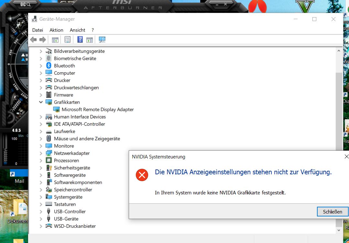The width and height of the screenshot is (349, 243).
Task: Select the Druckwarteschlangen label
Action: pos(76,87)
